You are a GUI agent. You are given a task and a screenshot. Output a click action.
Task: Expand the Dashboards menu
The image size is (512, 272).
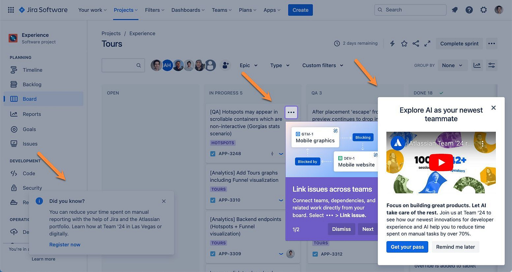point(188,10)
